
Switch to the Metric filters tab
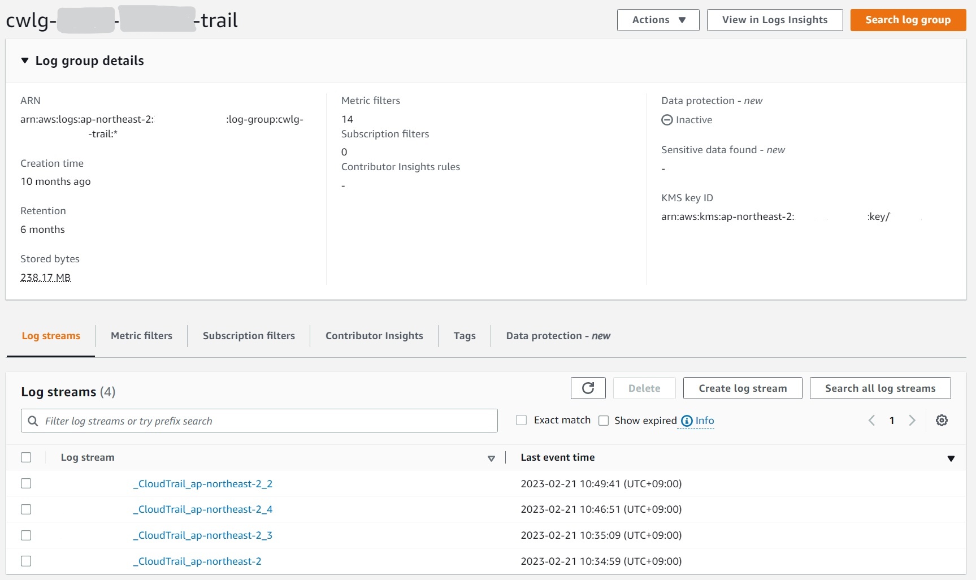141,336
